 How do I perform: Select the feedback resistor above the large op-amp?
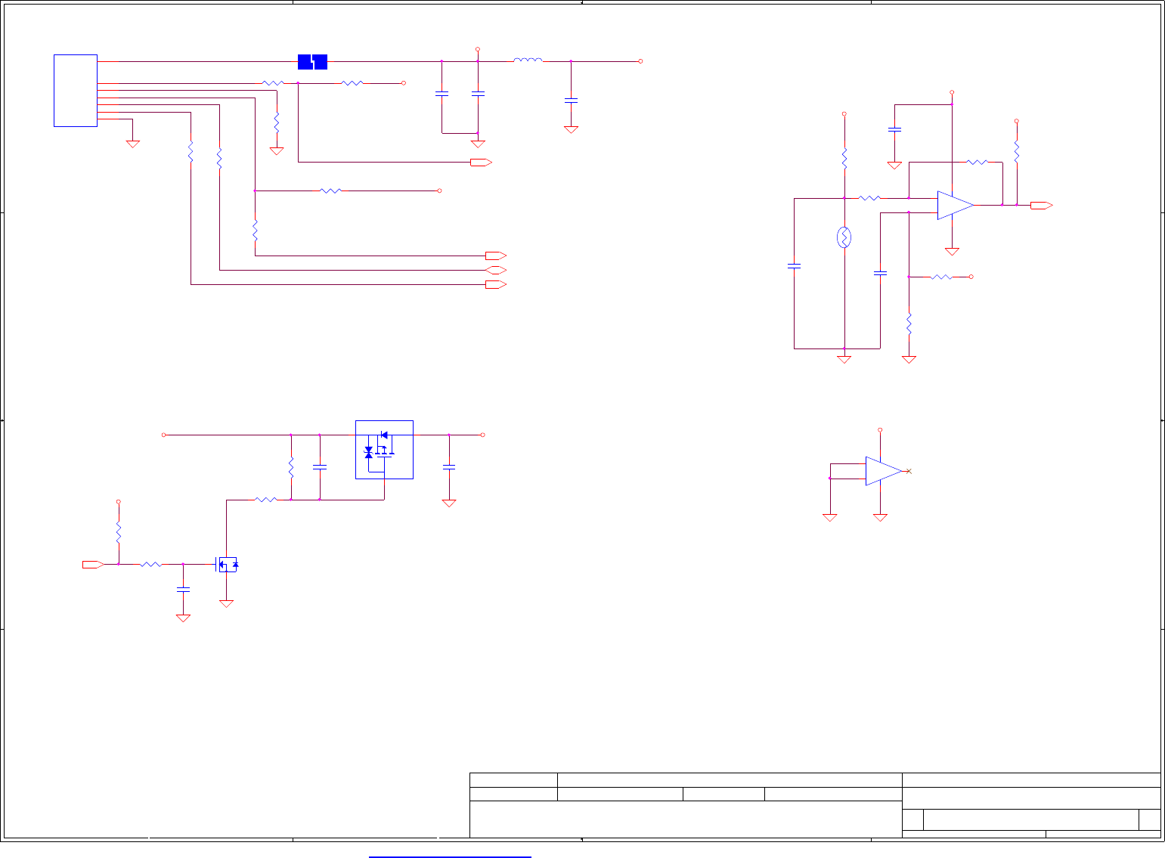click(977, 162)
